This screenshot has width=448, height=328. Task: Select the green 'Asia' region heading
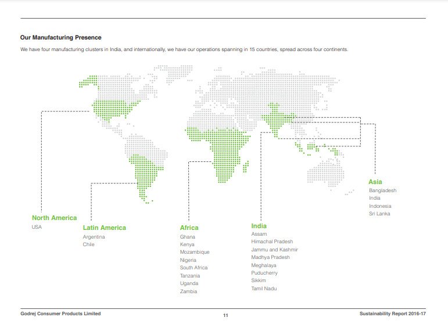click(375, 182)
